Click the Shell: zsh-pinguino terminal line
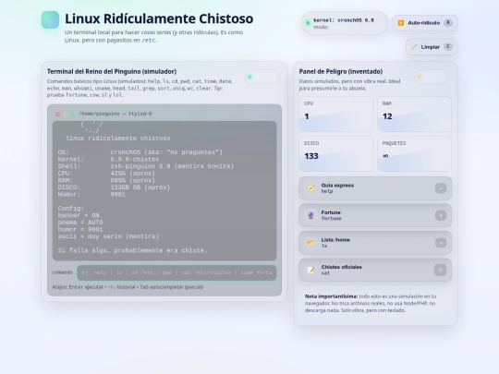This screenshot has width=499, height=374. pyautogui.click(x=146, y=166)
